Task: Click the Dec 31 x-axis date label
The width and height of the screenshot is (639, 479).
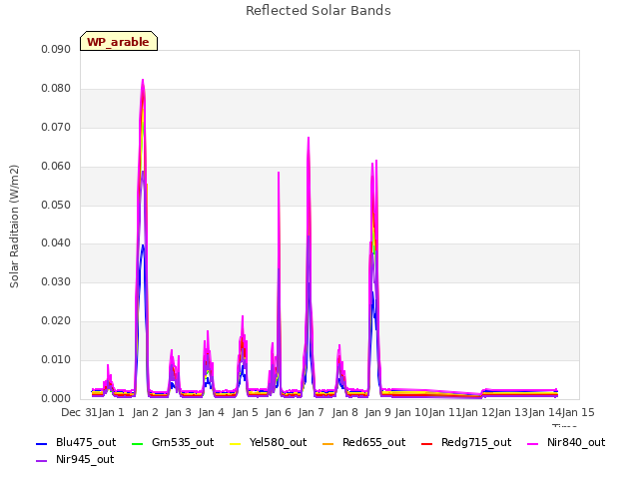Action: 79,412
